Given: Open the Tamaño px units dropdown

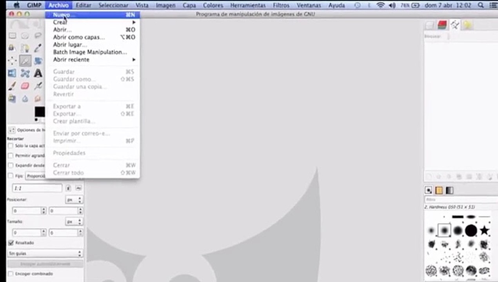Looking at the screenshot, I should pyautogui.click(x=74, y=222).
